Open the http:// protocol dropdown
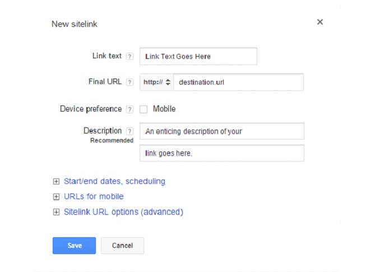 point(157,82)
